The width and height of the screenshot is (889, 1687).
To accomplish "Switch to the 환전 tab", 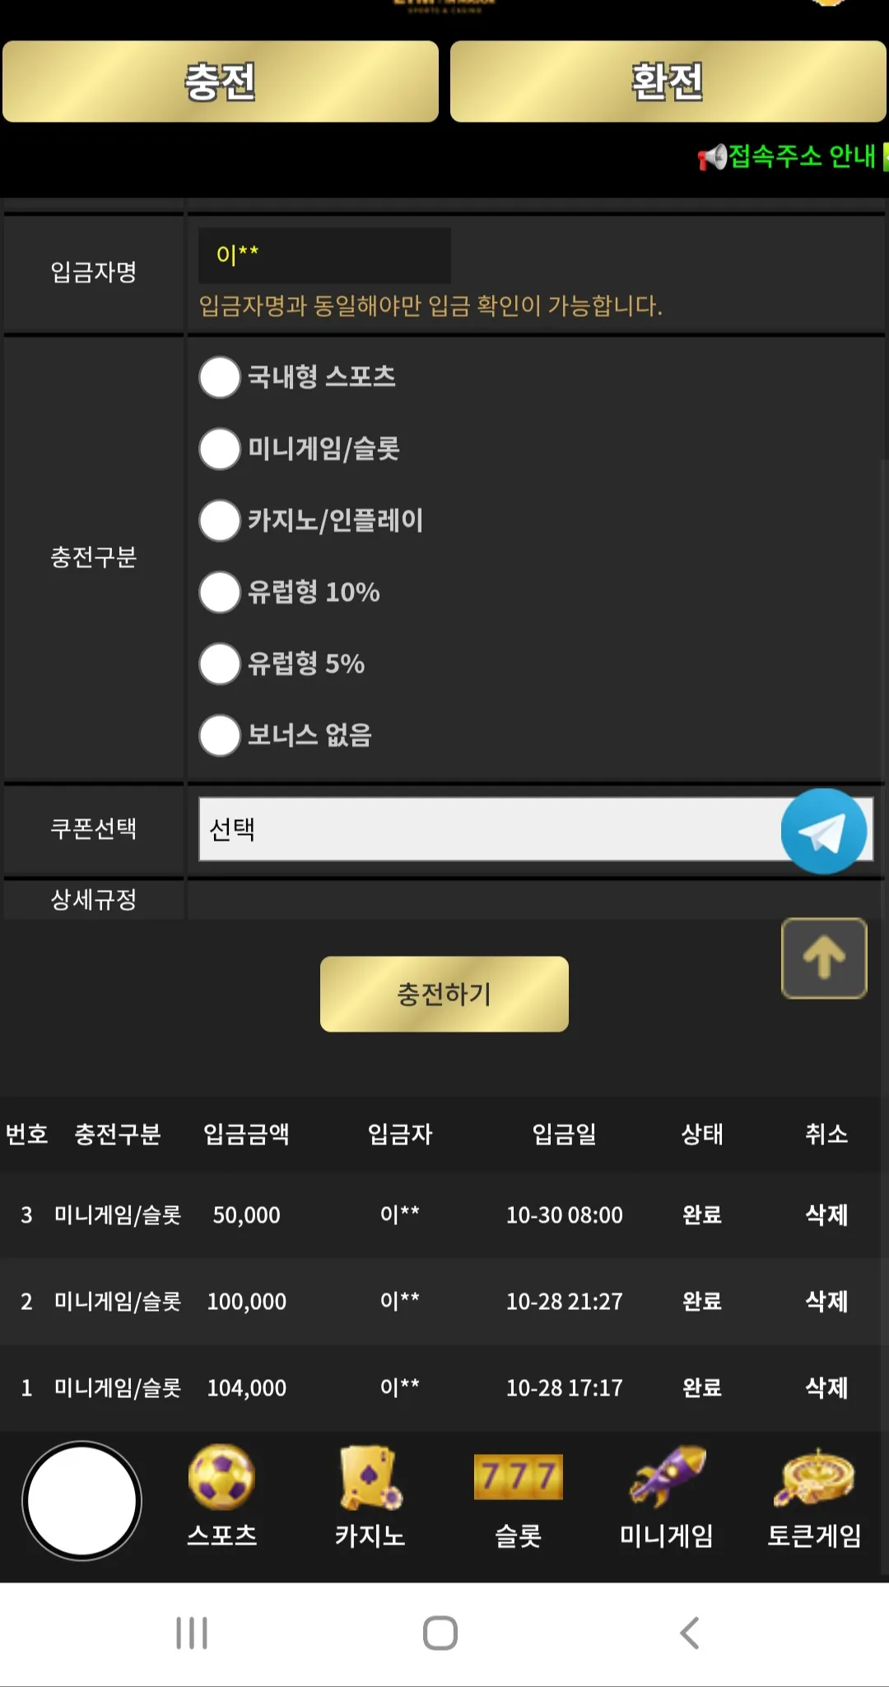I will tap(668, 82).
